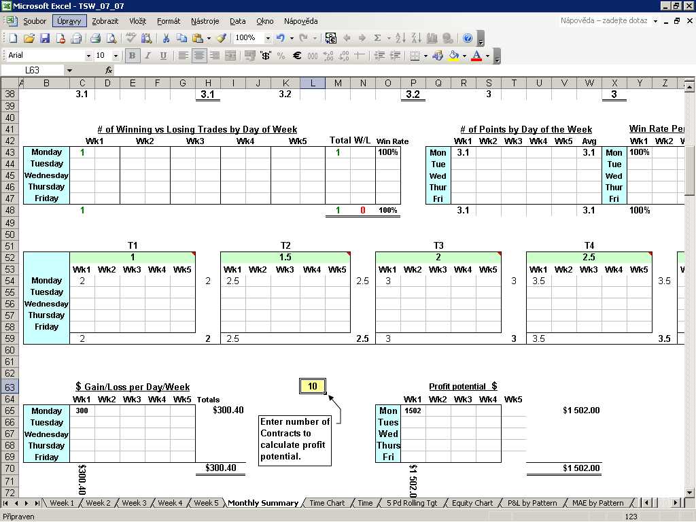This screenshot has width=696, height=522.
Task: Apply the Euro currency style
Action: (297, 56)
